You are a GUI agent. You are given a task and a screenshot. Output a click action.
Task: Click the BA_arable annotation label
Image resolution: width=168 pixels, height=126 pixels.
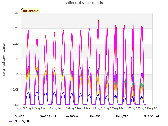[31, 11]
